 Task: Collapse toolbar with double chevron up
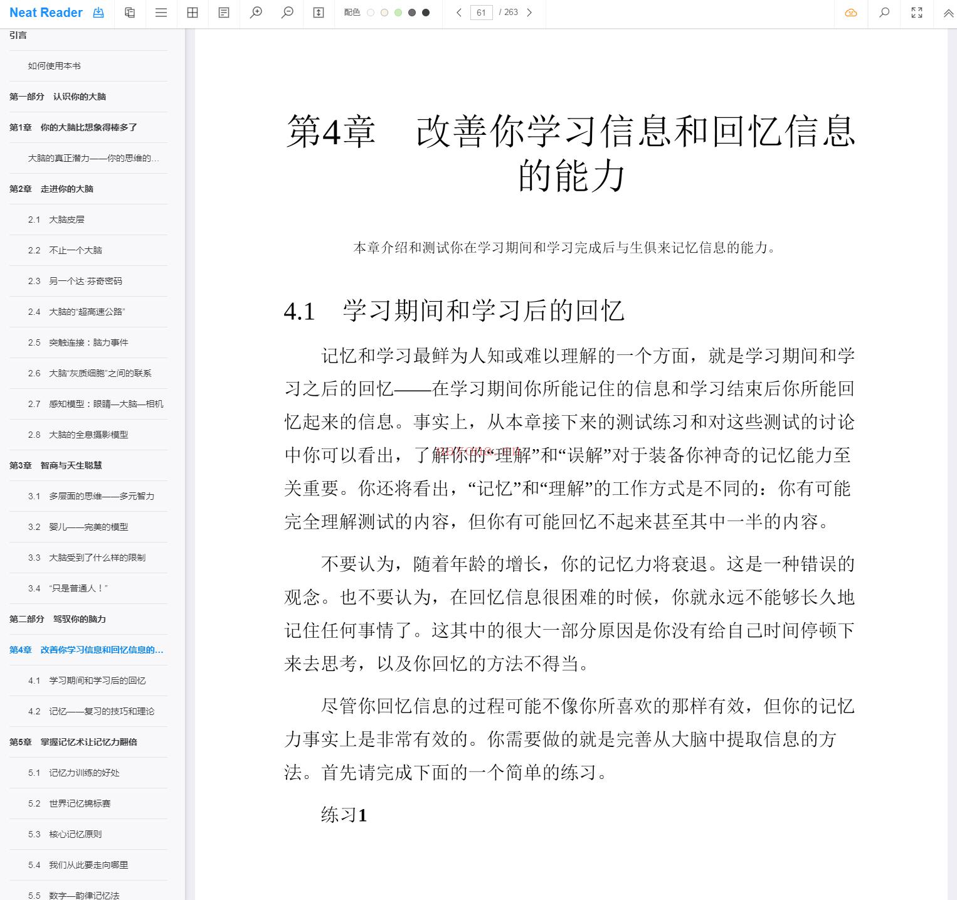(948, 13)
